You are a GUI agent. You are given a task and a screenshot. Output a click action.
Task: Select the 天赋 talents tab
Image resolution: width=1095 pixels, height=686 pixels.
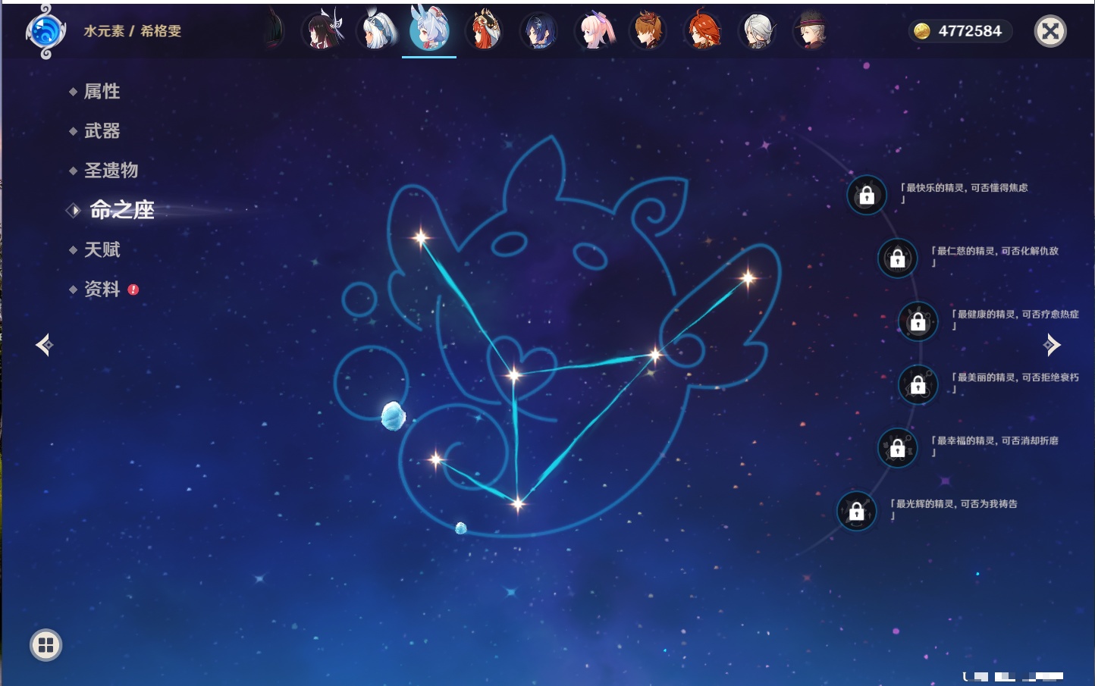[x=102, y=249]
